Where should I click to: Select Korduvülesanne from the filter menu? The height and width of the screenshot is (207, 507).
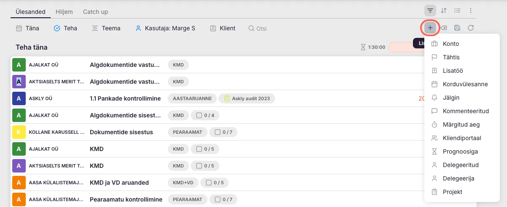click(x=465, y=84)
